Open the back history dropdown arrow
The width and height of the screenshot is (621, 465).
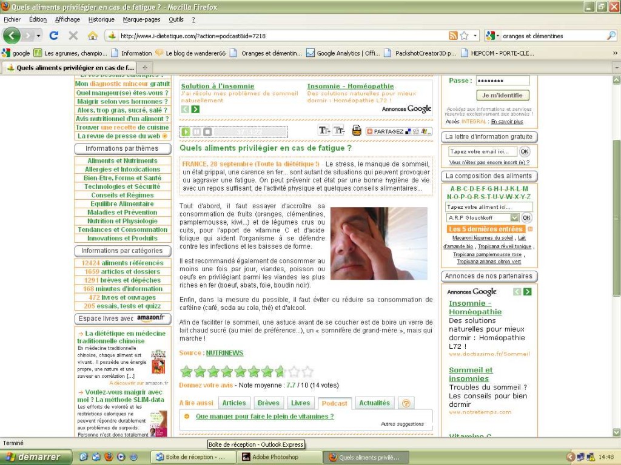[x=38, y=36]
